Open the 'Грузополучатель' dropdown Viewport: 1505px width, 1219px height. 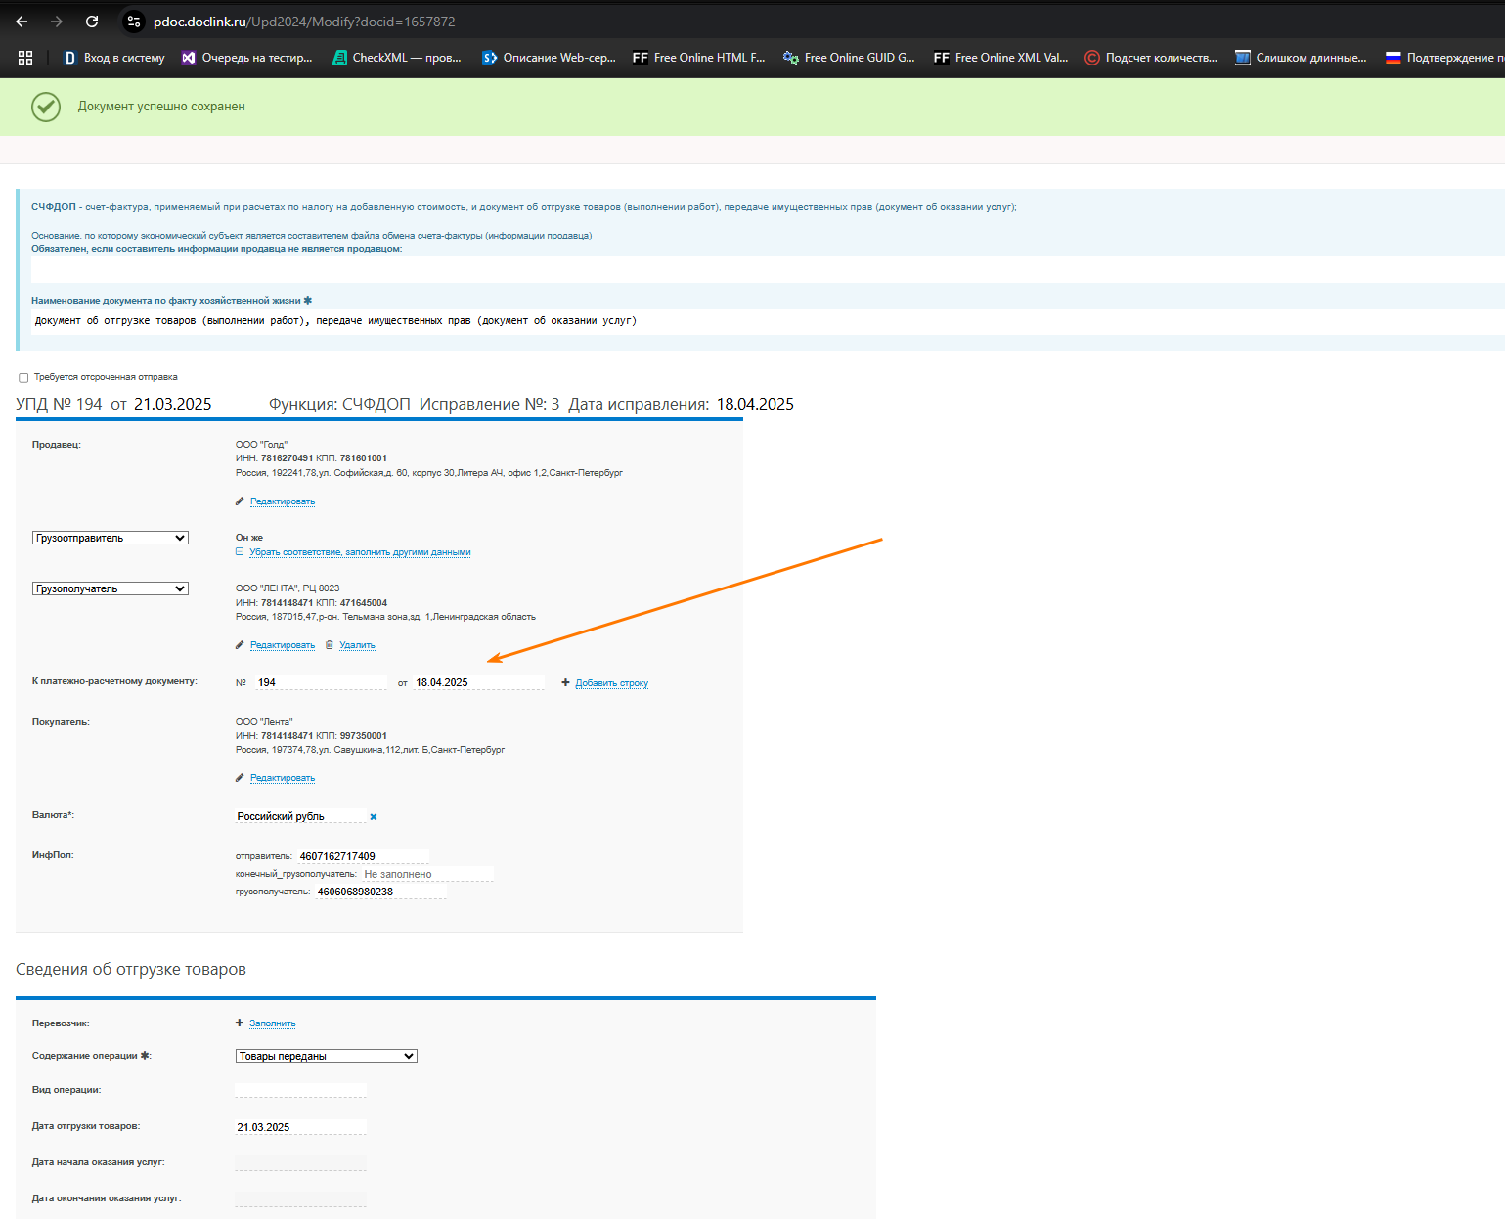pyautogui.click(x=110, y=588)
